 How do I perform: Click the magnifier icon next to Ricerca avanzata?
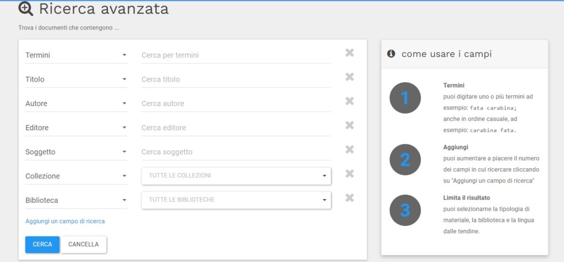pyautogui.click(x=25, y=9)
